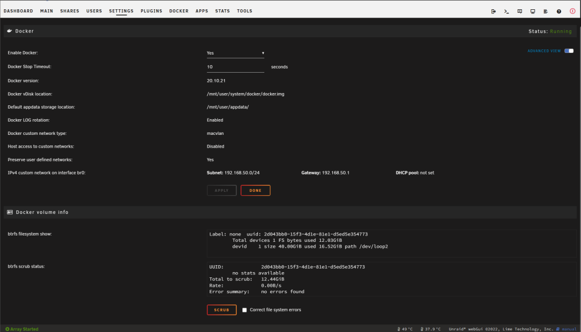Screen dimensions: 581x332
Task: Open the manual link in footer
Action: click(567, 329)
